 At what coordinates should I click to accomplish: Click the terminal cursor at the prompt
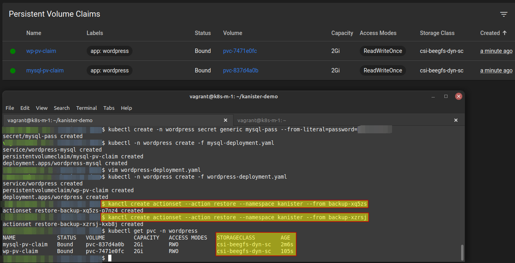pyautogui.click(x=110, y=258)
